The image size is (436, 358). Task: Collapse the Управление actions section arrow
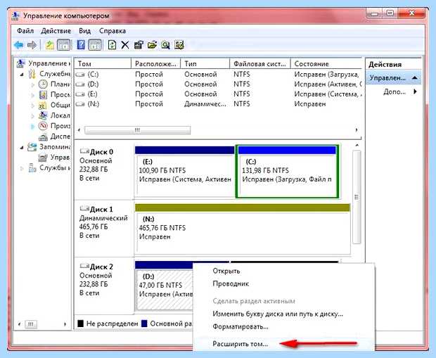click(414, 78)
